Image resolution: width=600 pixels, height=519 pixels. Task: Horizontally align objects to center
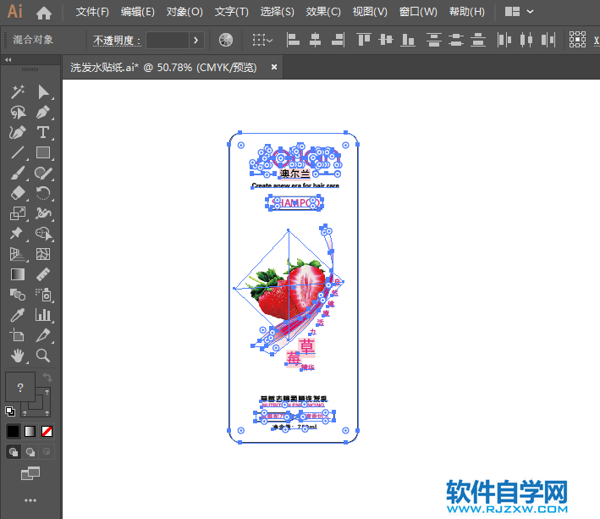point(316,40)
